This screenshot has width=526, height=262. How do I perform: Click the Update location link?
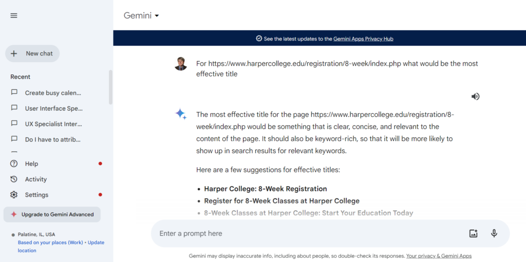[96, 243]
